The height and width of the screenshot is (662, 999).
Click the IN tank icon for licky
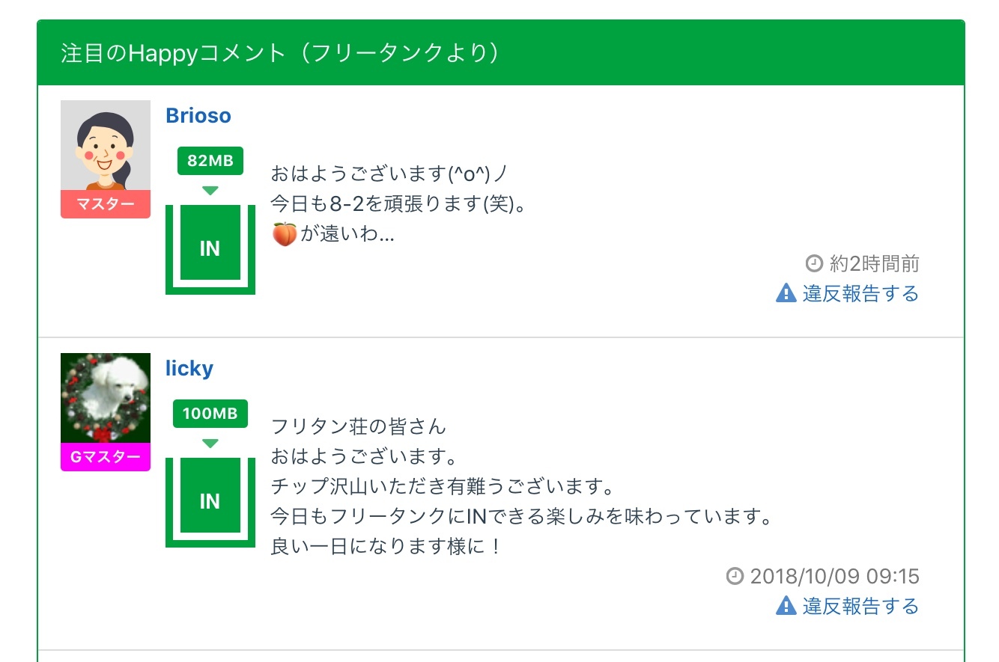pyautogui.click(x=210, y=501)
